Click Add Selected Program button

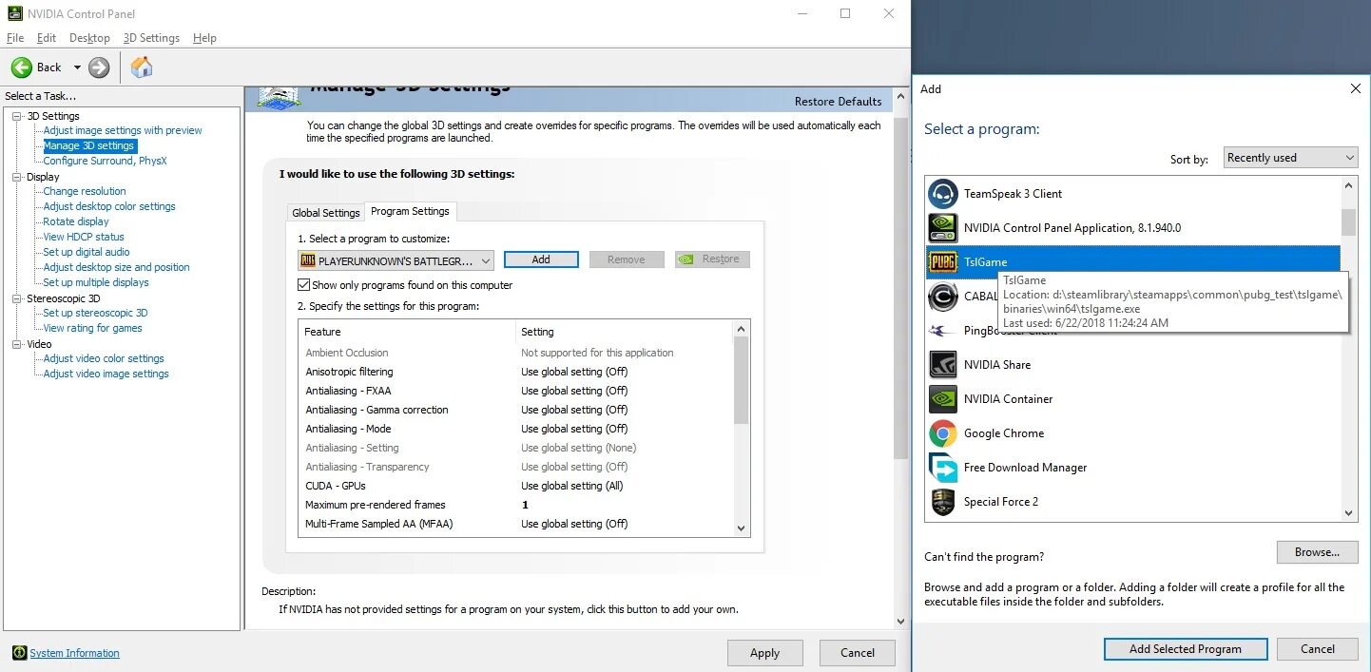(x=1186, y=649)
